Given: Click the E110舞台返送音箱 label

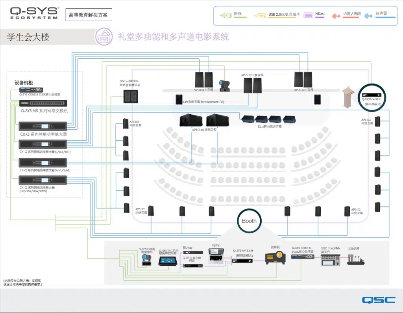Looking at the screenshot, I should tap(270, 127).
